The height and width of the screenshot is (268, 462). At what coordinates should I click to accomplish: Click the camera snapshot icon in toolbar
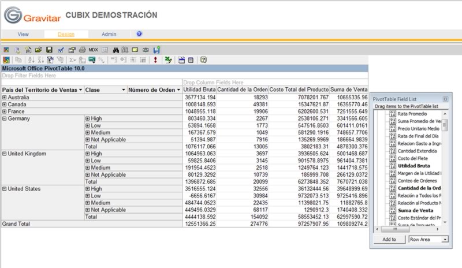(146, 50)
